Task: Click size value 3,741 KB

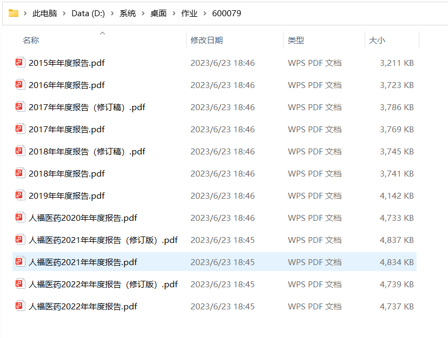Action: 397,173
